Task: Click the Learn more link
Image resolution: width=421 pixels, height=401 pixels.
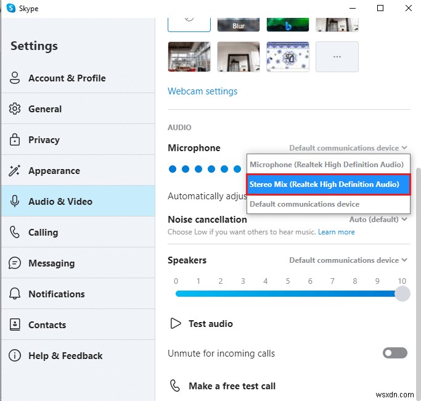Action: [337, 232]
